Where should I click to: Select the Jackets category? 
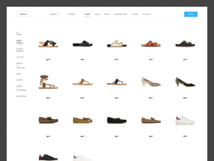coord(135,14)
